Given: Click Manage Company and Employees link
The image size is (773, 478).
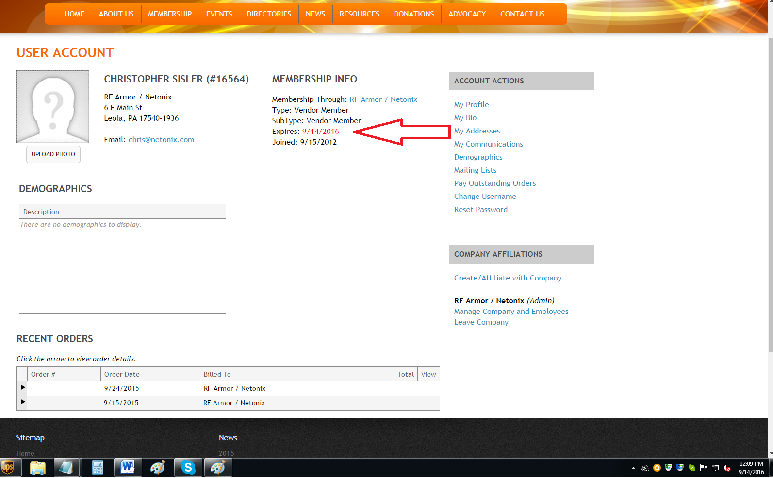Looking at the screenshot, I should click(511, 312).
